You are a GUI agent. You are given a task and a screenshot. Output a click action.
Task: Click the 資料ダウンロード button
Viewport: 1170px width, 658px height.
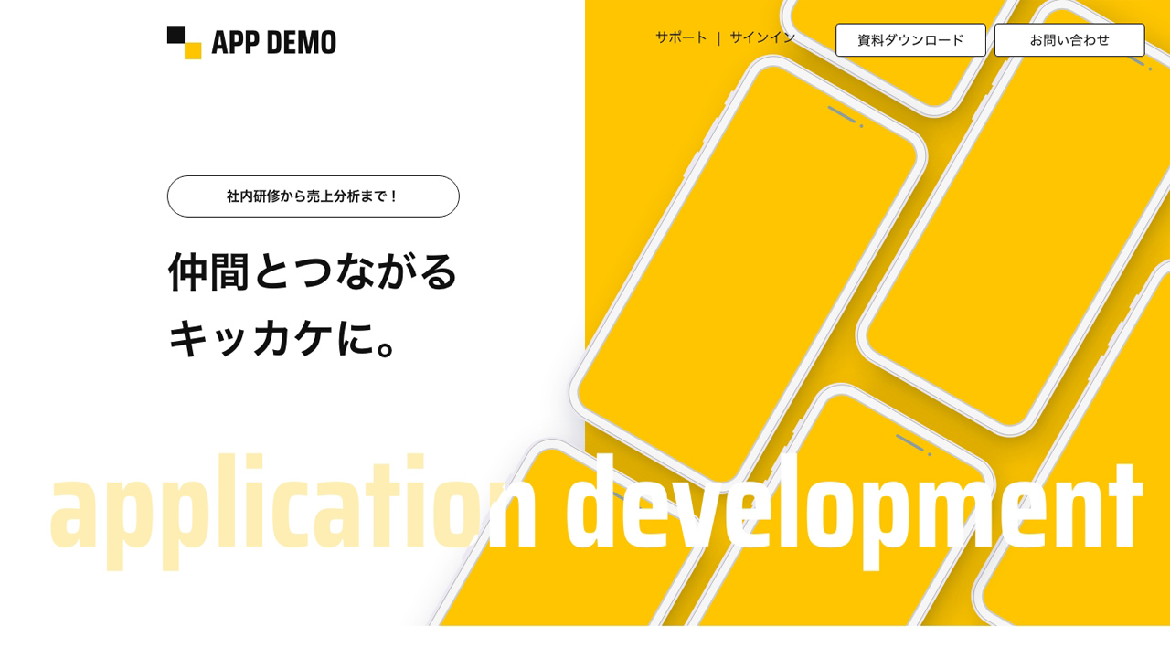pos(910,40)
